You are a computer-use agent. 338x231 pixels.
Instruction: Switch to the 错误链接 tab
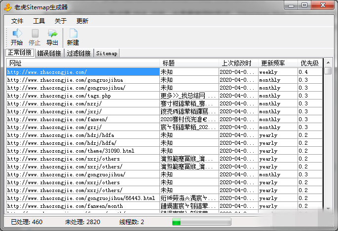49,53
